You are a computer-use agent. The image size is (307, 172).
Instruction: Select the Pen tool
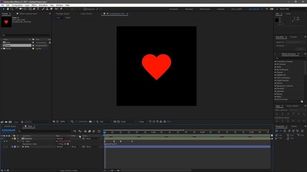tap(34, 9)
